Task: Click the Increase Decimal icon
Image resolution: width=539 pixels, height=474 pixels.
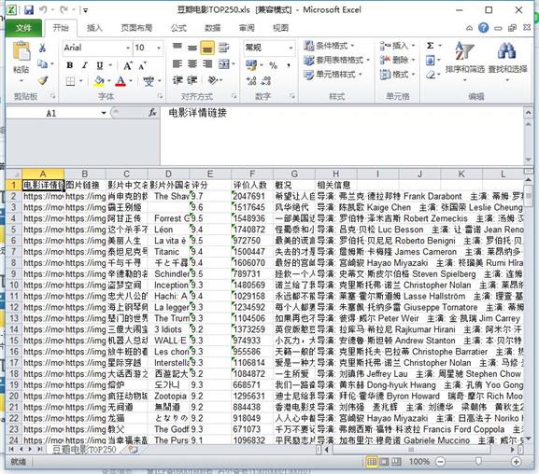Action: [x=251, y=81]
